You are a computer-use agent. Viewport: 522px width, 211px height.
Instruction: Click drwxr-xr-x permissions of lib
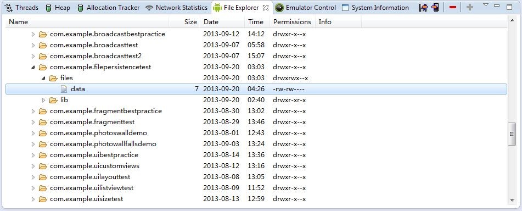289,100
